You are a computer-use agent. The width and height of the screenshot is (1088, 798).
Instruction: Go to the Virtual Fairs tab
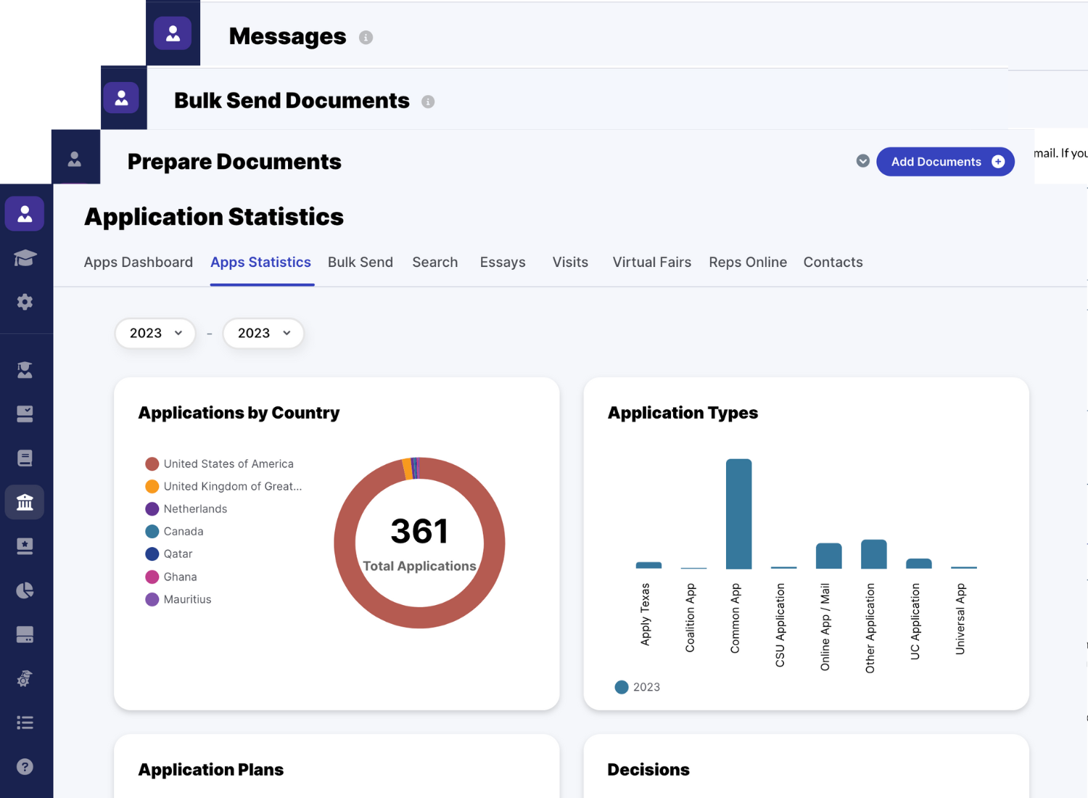click(x=651, y=262)
